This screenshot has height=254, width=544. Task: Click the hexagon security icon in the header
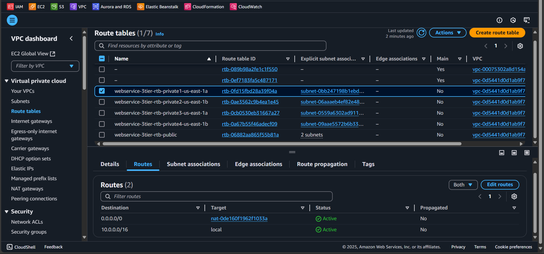click(x=513, y=20)
